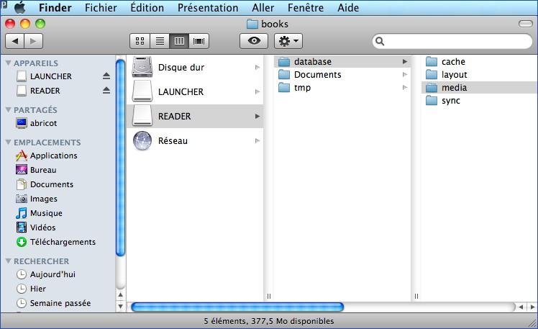This screenshot has height=329, width=538.
Task: Expand the database folder arrow
Action: point(404,61)
